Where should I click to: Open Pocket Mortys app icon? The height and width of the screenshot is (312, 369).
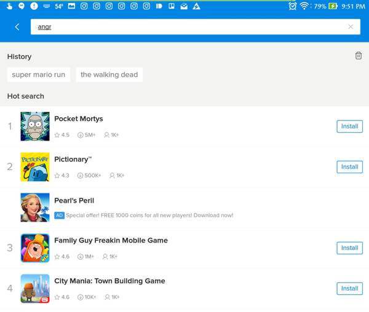click(x=35, y=127)
